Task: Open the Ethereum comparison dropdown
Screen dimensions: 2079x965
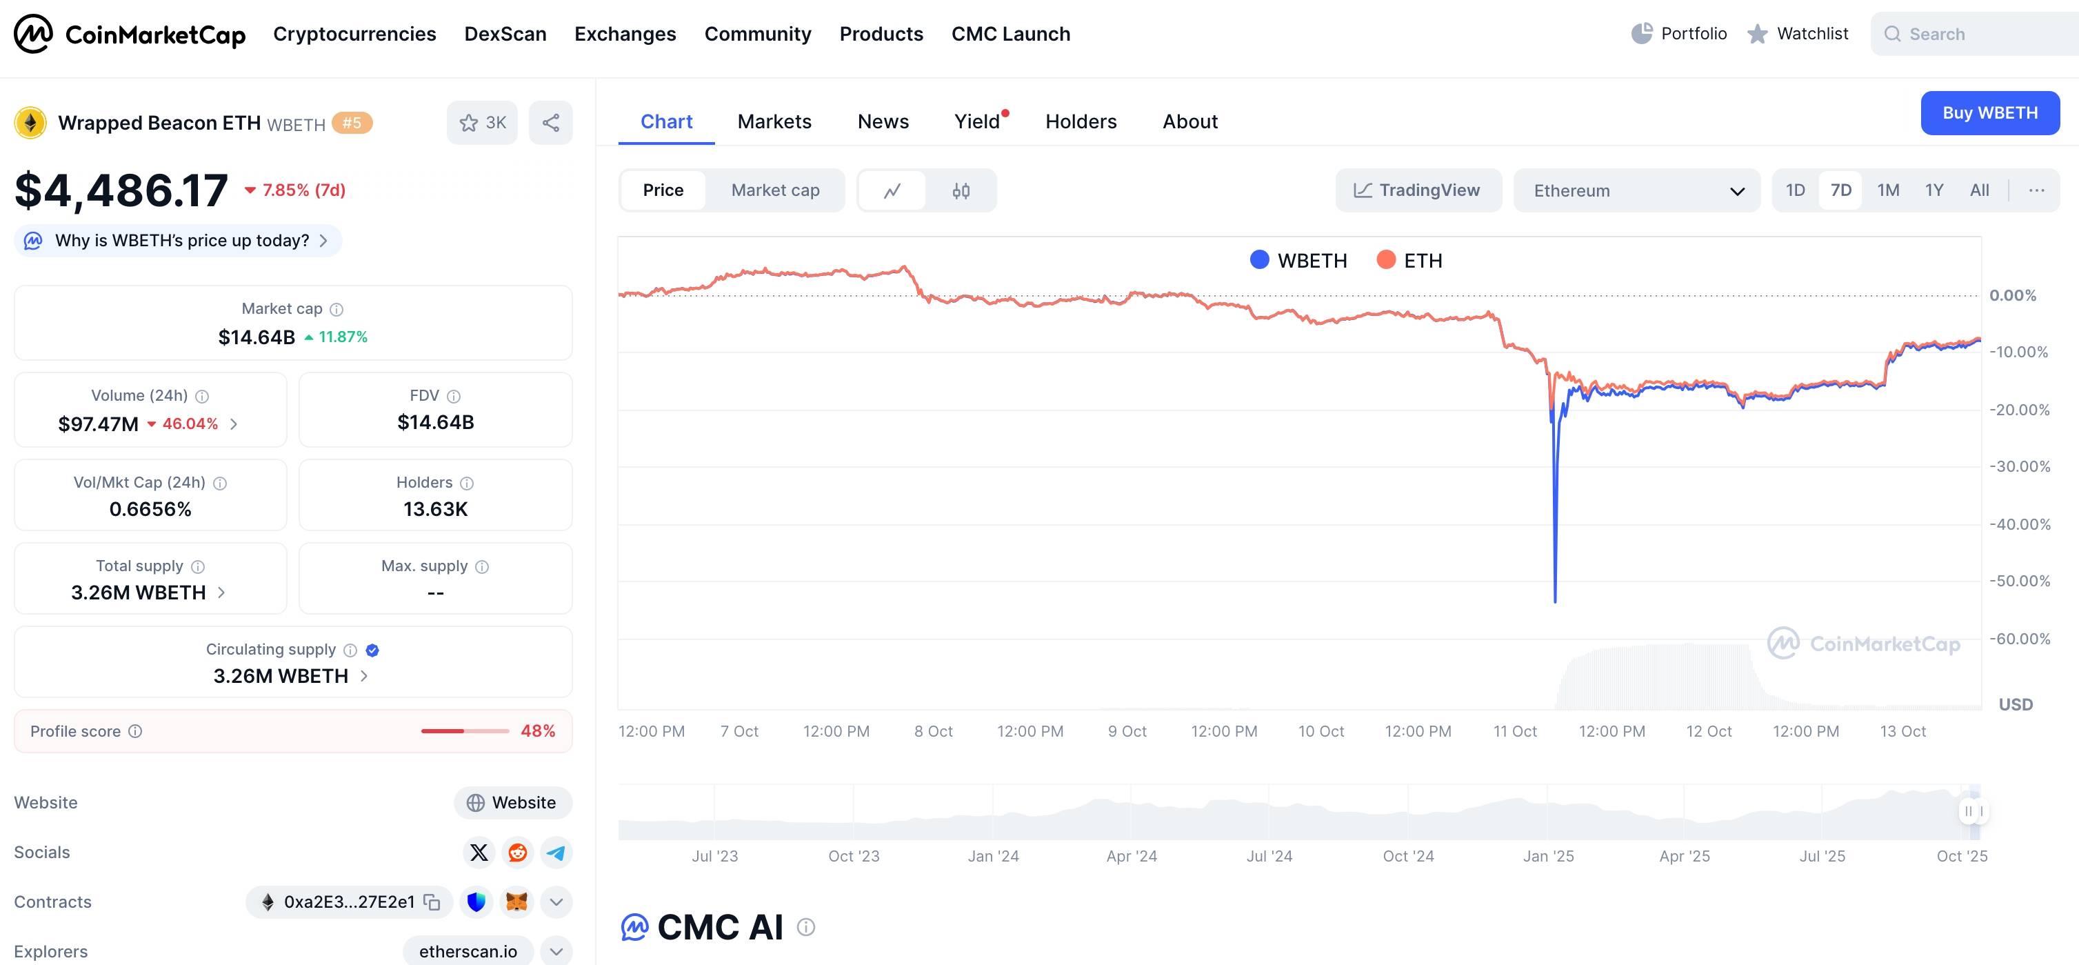Action: click(1636, 190)
